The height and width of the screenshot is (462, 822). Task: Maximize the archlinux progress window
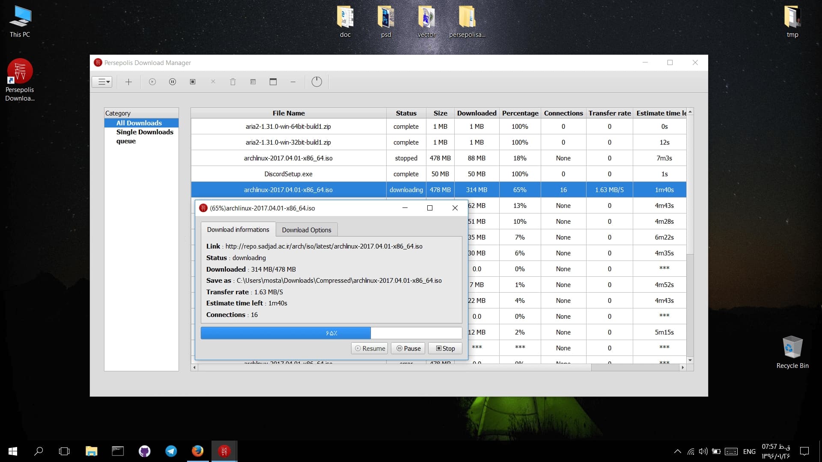pos(430,208)
